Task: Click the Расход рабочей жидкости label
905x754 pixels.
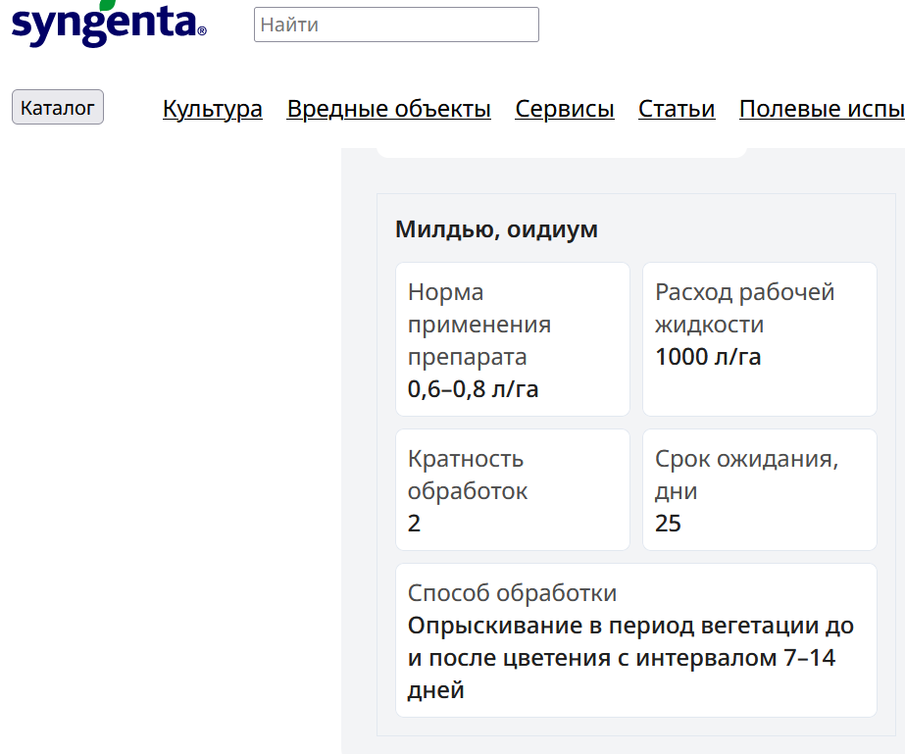Action: pos(744,308)
